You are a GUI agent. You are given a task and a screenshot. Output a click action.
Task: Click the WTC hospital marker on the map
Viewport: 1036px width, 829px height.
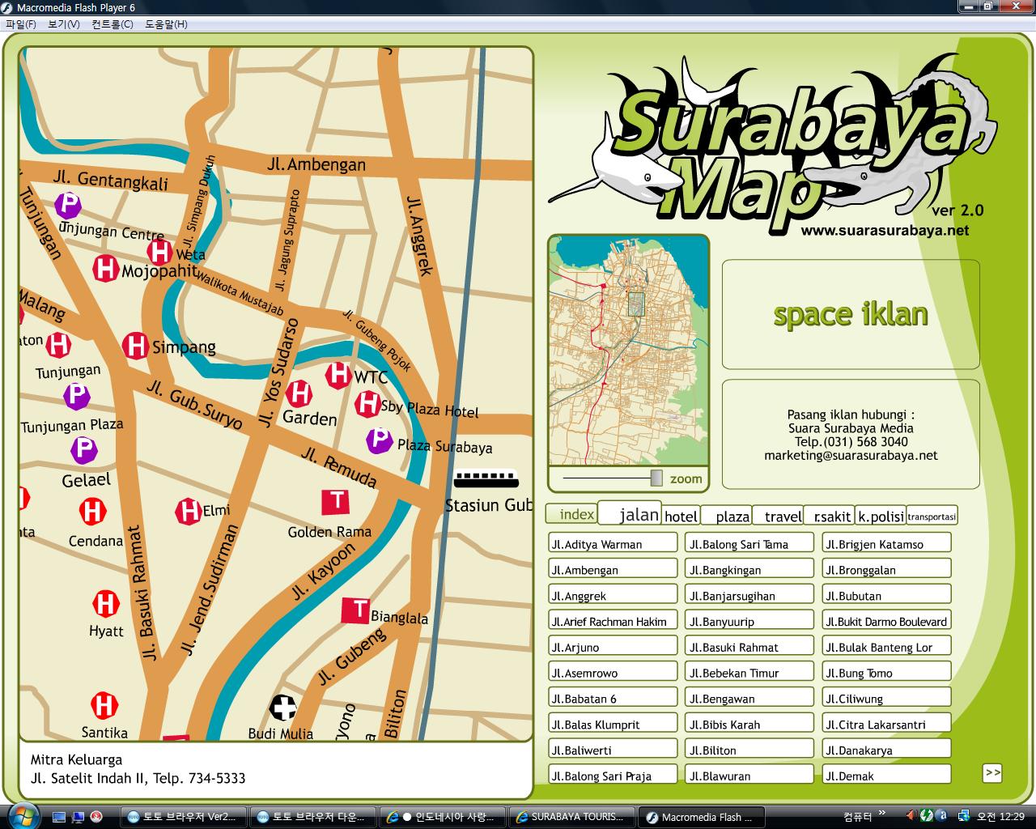pos(338,376)
